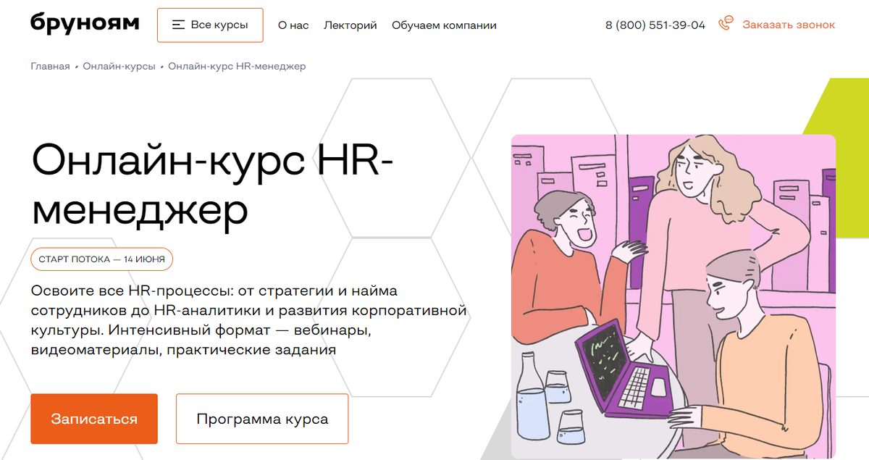The image size is (869, 460).
Task: Open the Брунoям logo homepage
Action: [85, 24]
